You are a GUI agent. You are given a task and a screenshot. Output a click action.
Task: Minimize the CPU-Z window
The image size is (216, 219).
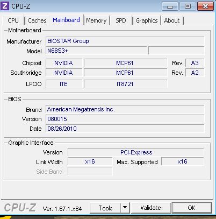[170, 6]
